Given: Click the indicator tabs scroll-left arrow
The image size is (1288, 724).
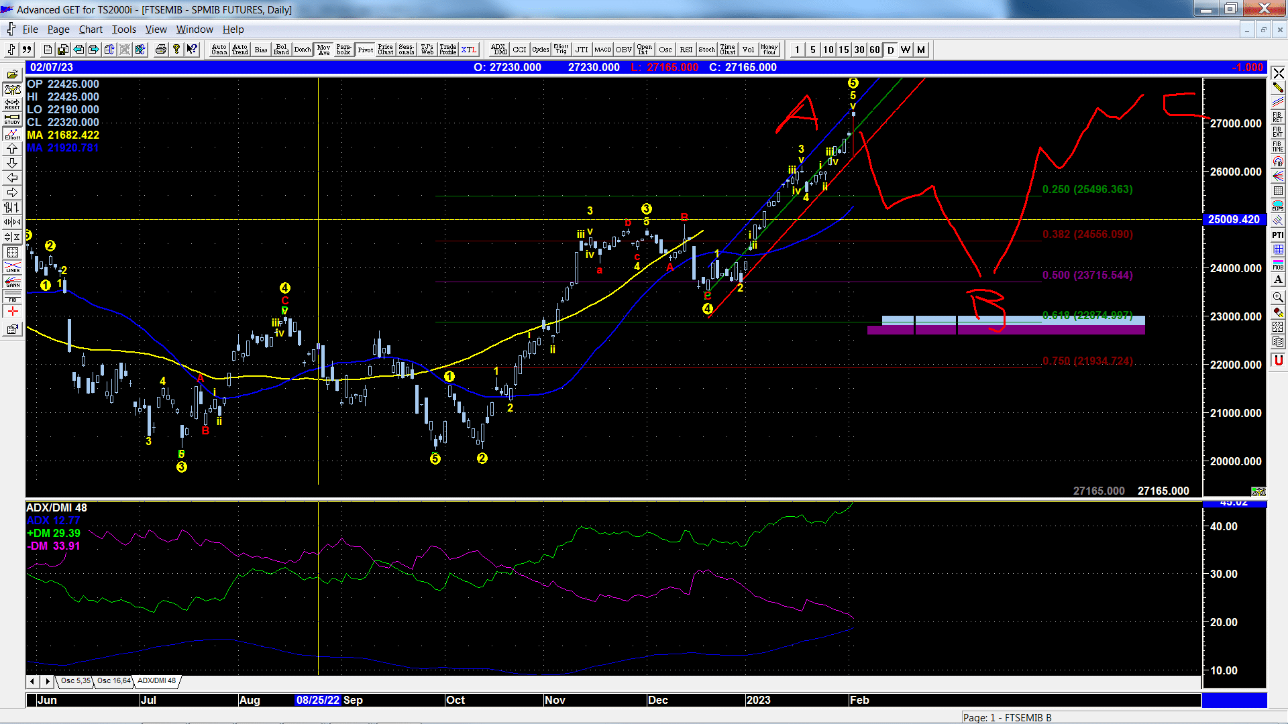Looking at the screenshot, I should 32,681.
